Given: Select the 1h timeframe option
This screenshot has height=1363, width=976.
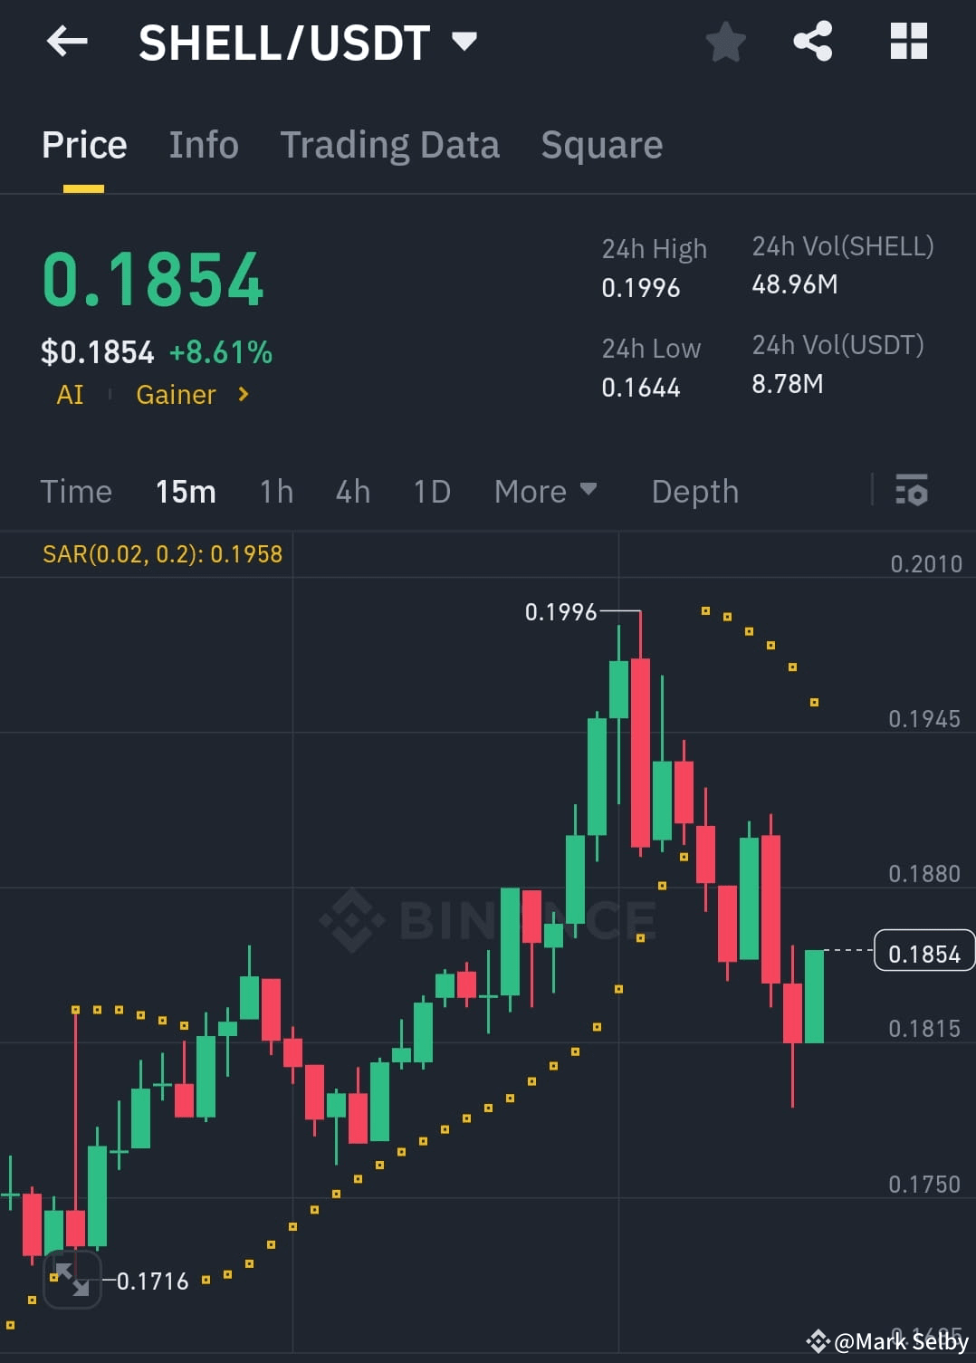Looking at the screenshot, I should tap(275, 492).
